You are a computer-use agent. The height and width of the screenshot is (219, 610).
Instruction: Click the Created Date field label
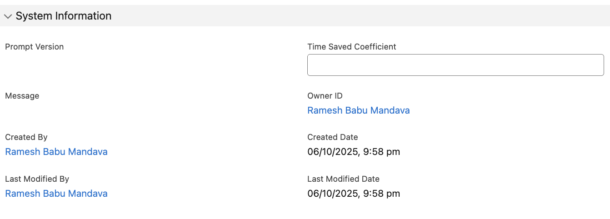332,137
